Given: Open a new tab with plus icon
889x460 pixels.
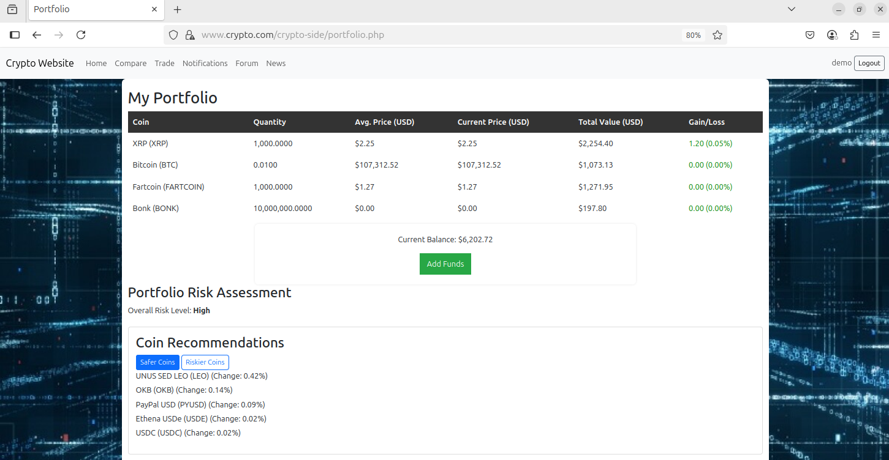Looking at the screenshot, I should 178,9.
